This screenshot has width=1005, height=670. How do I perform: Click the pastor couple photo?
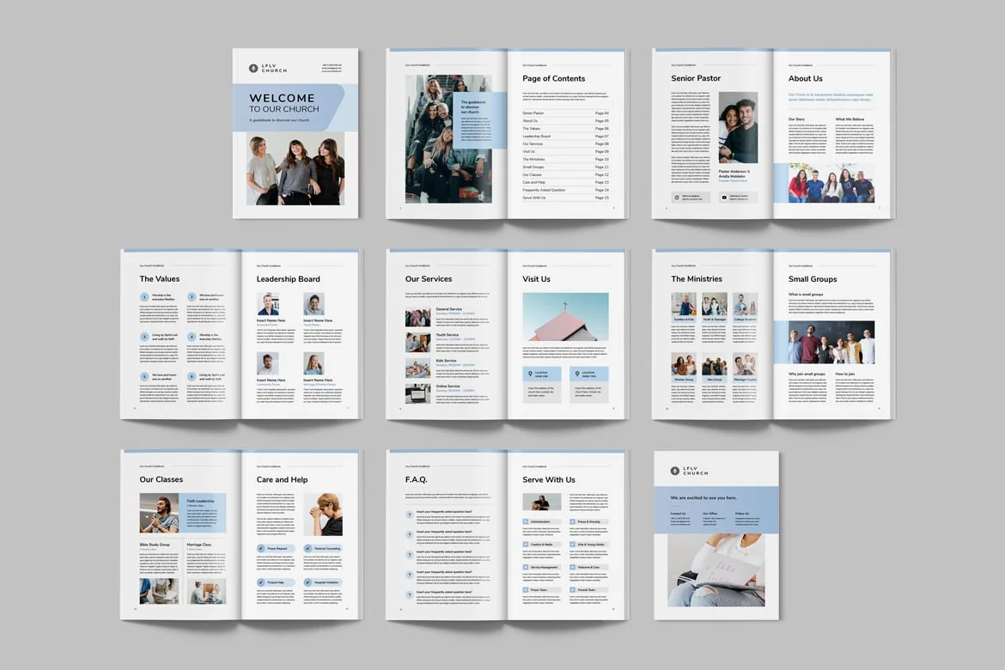pos(738,128)
